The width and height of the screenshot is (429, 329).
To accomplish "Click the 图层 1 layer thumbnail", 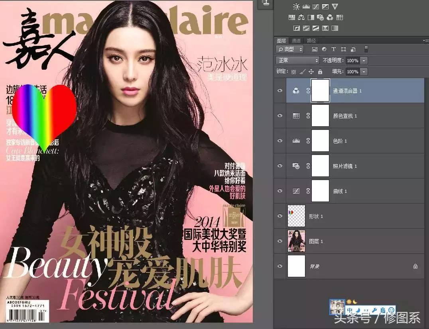I will point(296,241).
